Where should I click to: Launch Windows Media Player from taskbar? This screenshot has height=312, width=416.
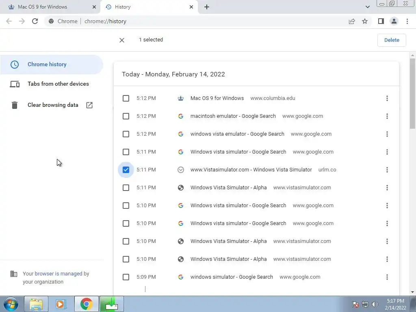(61, 304)
